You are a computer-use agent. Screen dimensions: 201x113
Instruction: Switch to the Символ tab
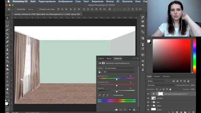[x=101, y=58]
